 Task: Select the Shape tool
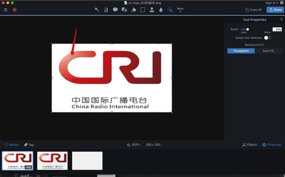click(x=124, y=10)
